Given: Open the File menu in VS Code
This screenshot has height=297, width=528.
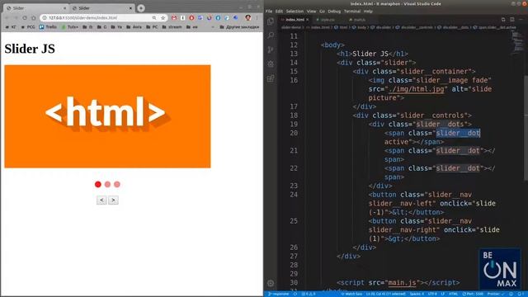Looking at the screenshot, I should coord(269,12).
